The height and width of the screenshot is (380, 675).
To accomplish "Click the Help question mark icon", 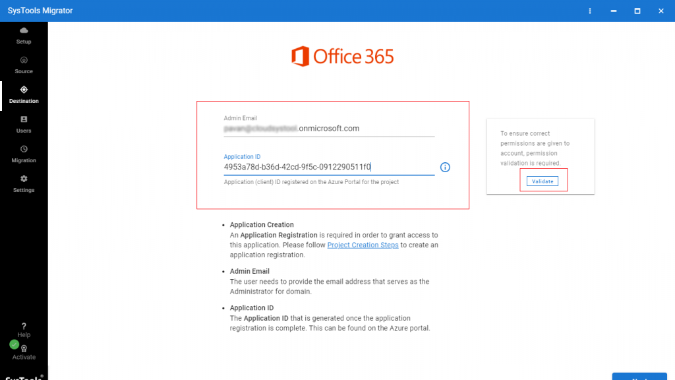I will point(24,326).
